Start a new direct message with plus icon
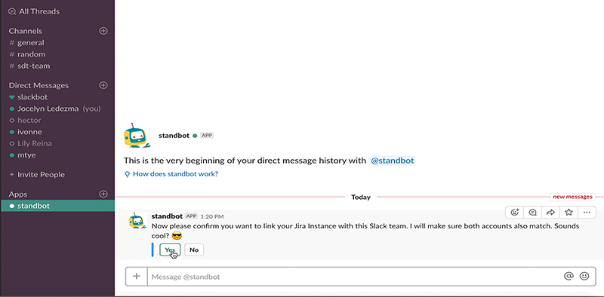604x297 pixels. point(103,85)
